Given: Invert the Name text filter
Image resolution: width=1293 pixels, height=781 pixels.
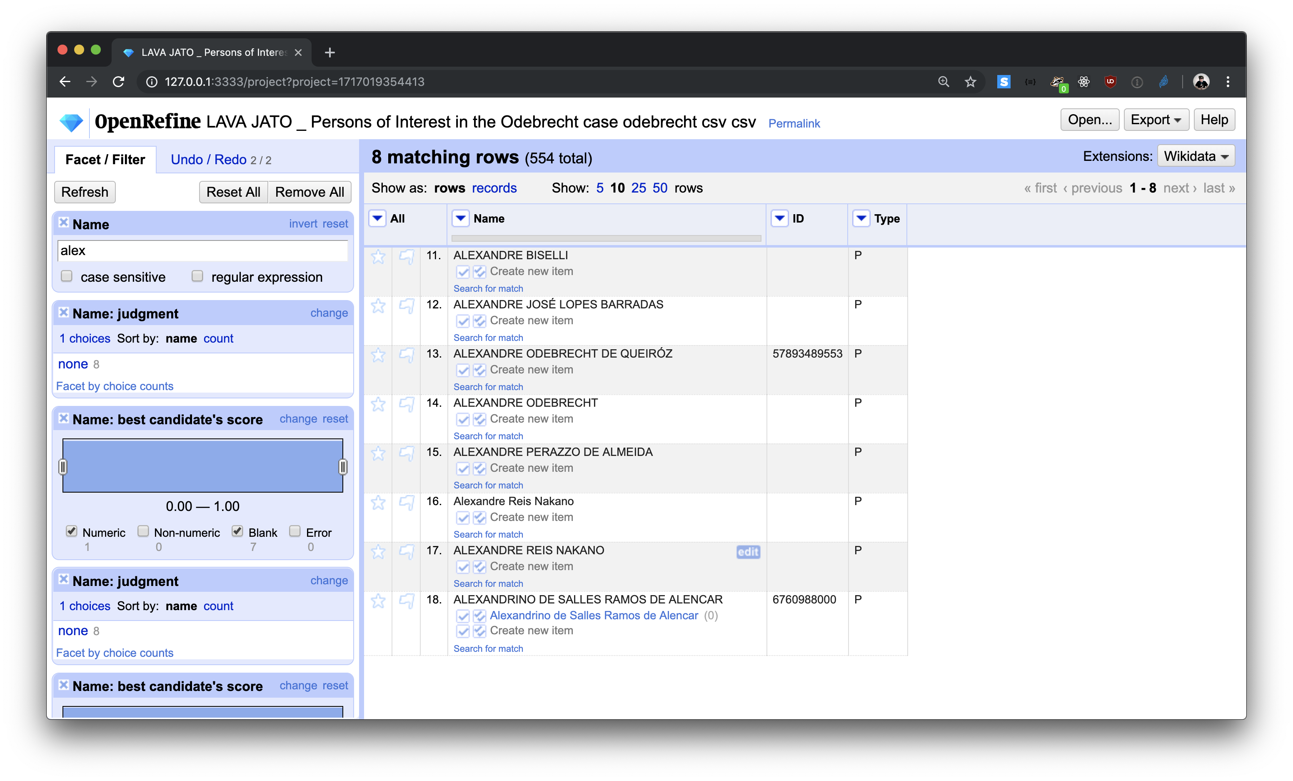Looking at the screenshot, I should pyautogui.click(x=303, y=224).
